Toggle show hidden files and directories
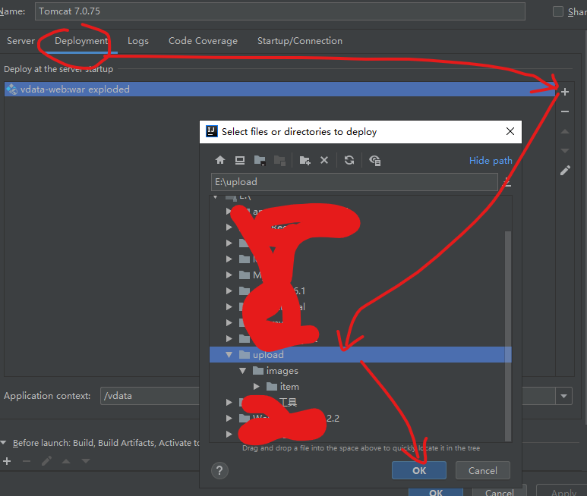Screen dimensions: 587x496 coord(374,160)
